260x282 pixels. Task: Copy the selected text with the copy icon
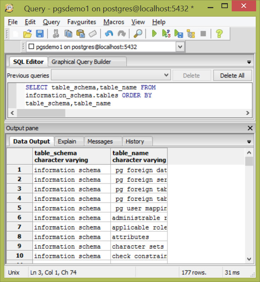(x=68, y=34)
